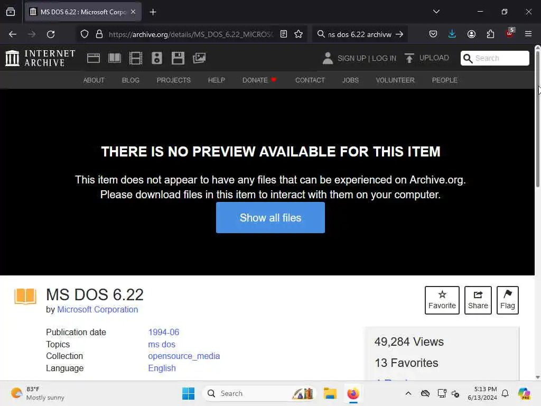The image size is (541, 406).
Task: Open the weather widget showing 83°F
Action: pyautogui.click(x=38, y=393)
